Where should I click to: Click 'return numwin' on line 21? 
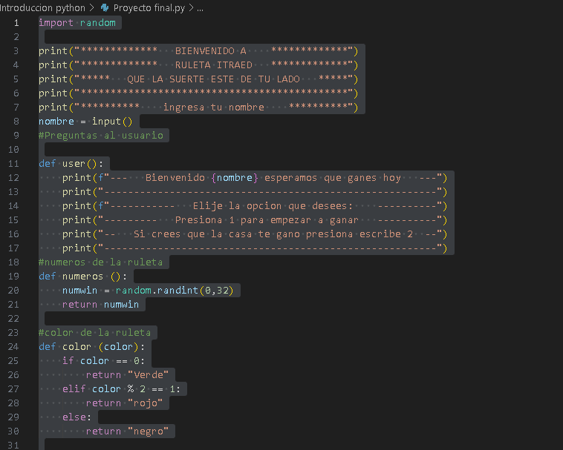pos(100,305)
